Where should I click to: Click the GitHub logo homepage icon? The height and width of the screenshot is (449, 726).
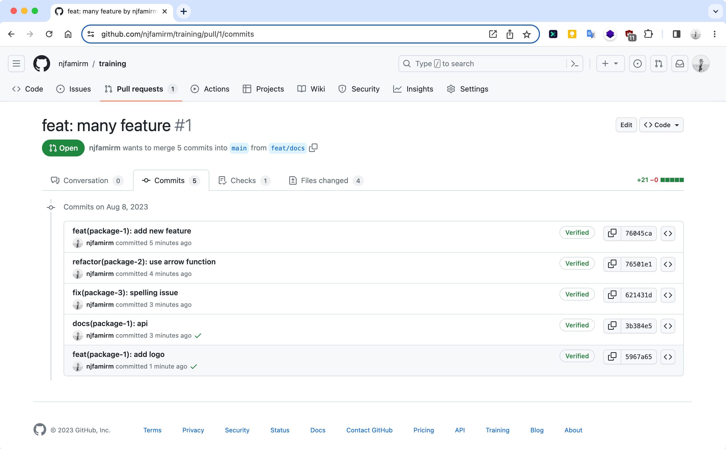42,64
